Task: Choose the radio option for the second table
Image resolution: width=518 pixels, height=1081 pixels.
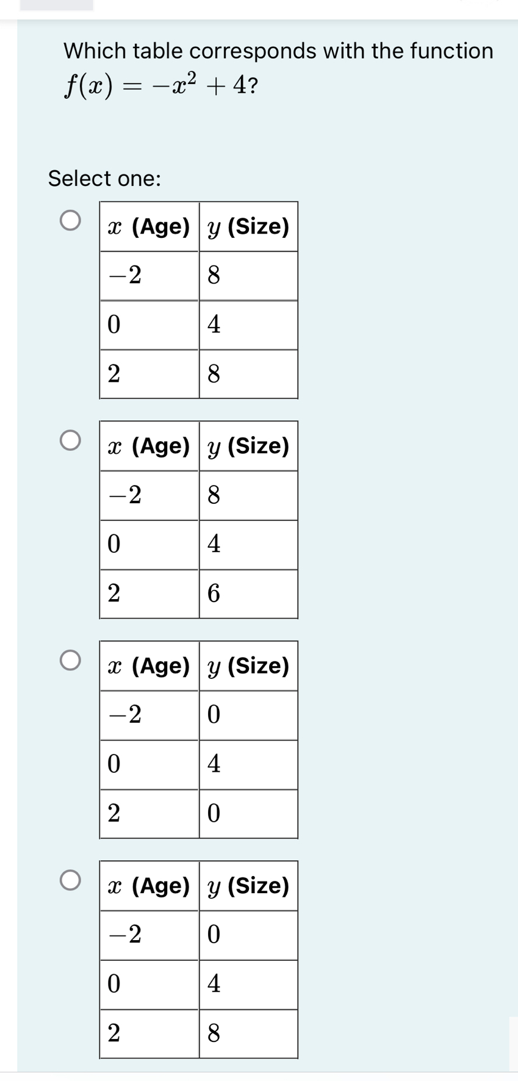Action: pyautogui.click(x=70, y=440)
